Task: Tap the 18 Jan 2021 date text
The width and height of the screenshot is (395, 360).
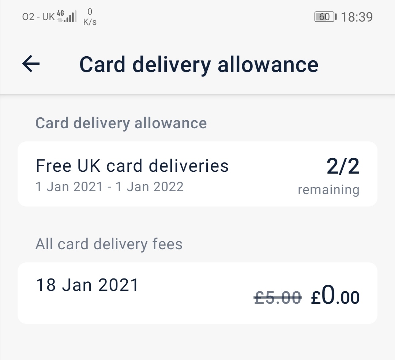Action: pos(87,285)
